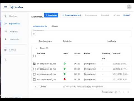The image size is (134, 101).
Task: Toggle the select-all runs checkbox
Action: pos(34,56)
